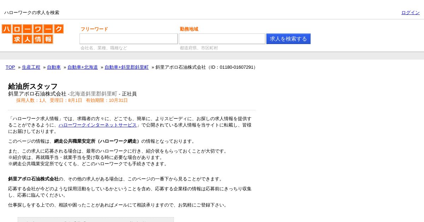This screenshot has height=222, width=424.
Task: Click the 採用人数：1人 text
Action: click(31, 100)
